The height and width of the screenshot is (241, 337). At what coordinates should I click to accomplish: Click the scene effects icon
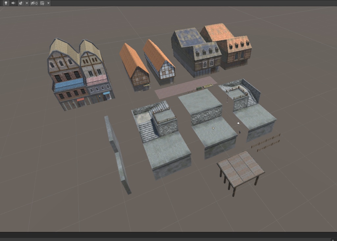20,3
